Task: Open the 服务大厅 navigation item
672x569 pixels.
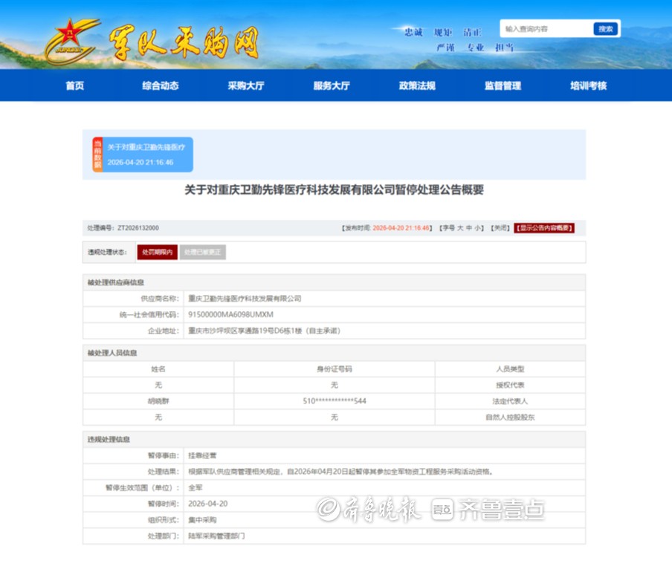Action: pyautogui.click(x=332, y=85)
